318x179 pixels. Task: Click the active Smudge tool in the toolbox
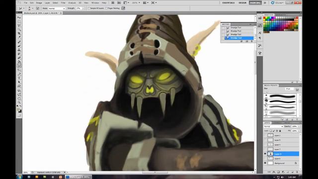pyautogui.click(x=19, y=66)
